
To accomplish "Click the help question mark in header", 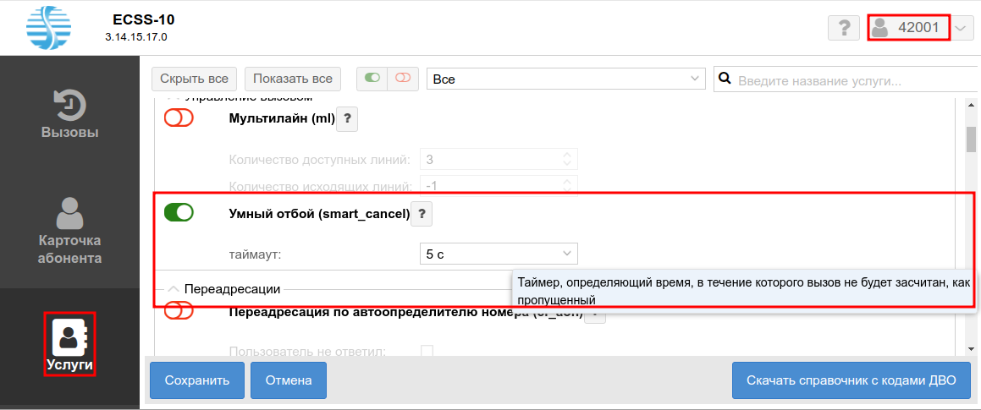I will (843, 28).
